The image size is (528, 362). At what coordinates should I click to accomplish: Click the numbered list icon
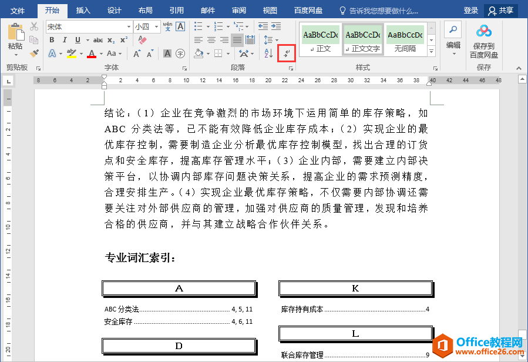(218, 26)
